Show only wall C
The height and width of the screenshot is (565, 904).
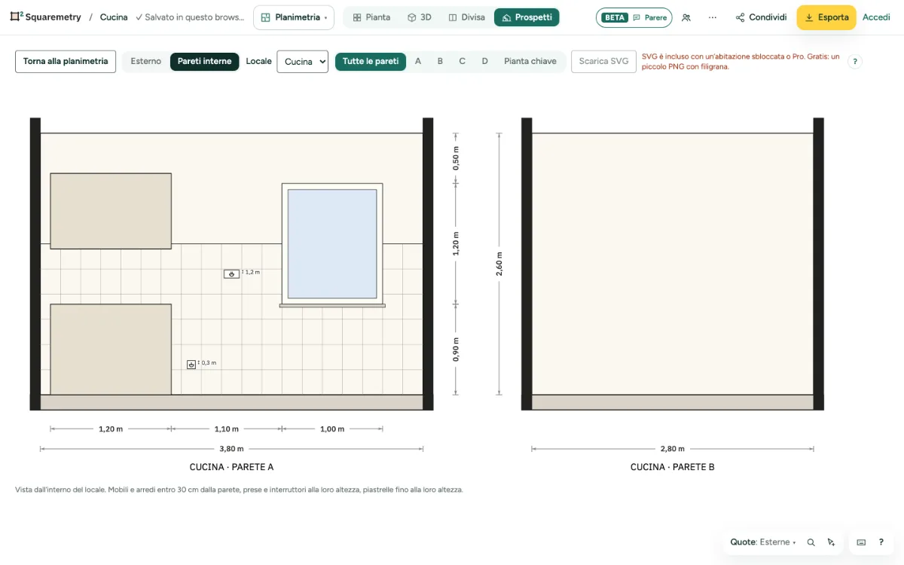(x=462, y=62)
